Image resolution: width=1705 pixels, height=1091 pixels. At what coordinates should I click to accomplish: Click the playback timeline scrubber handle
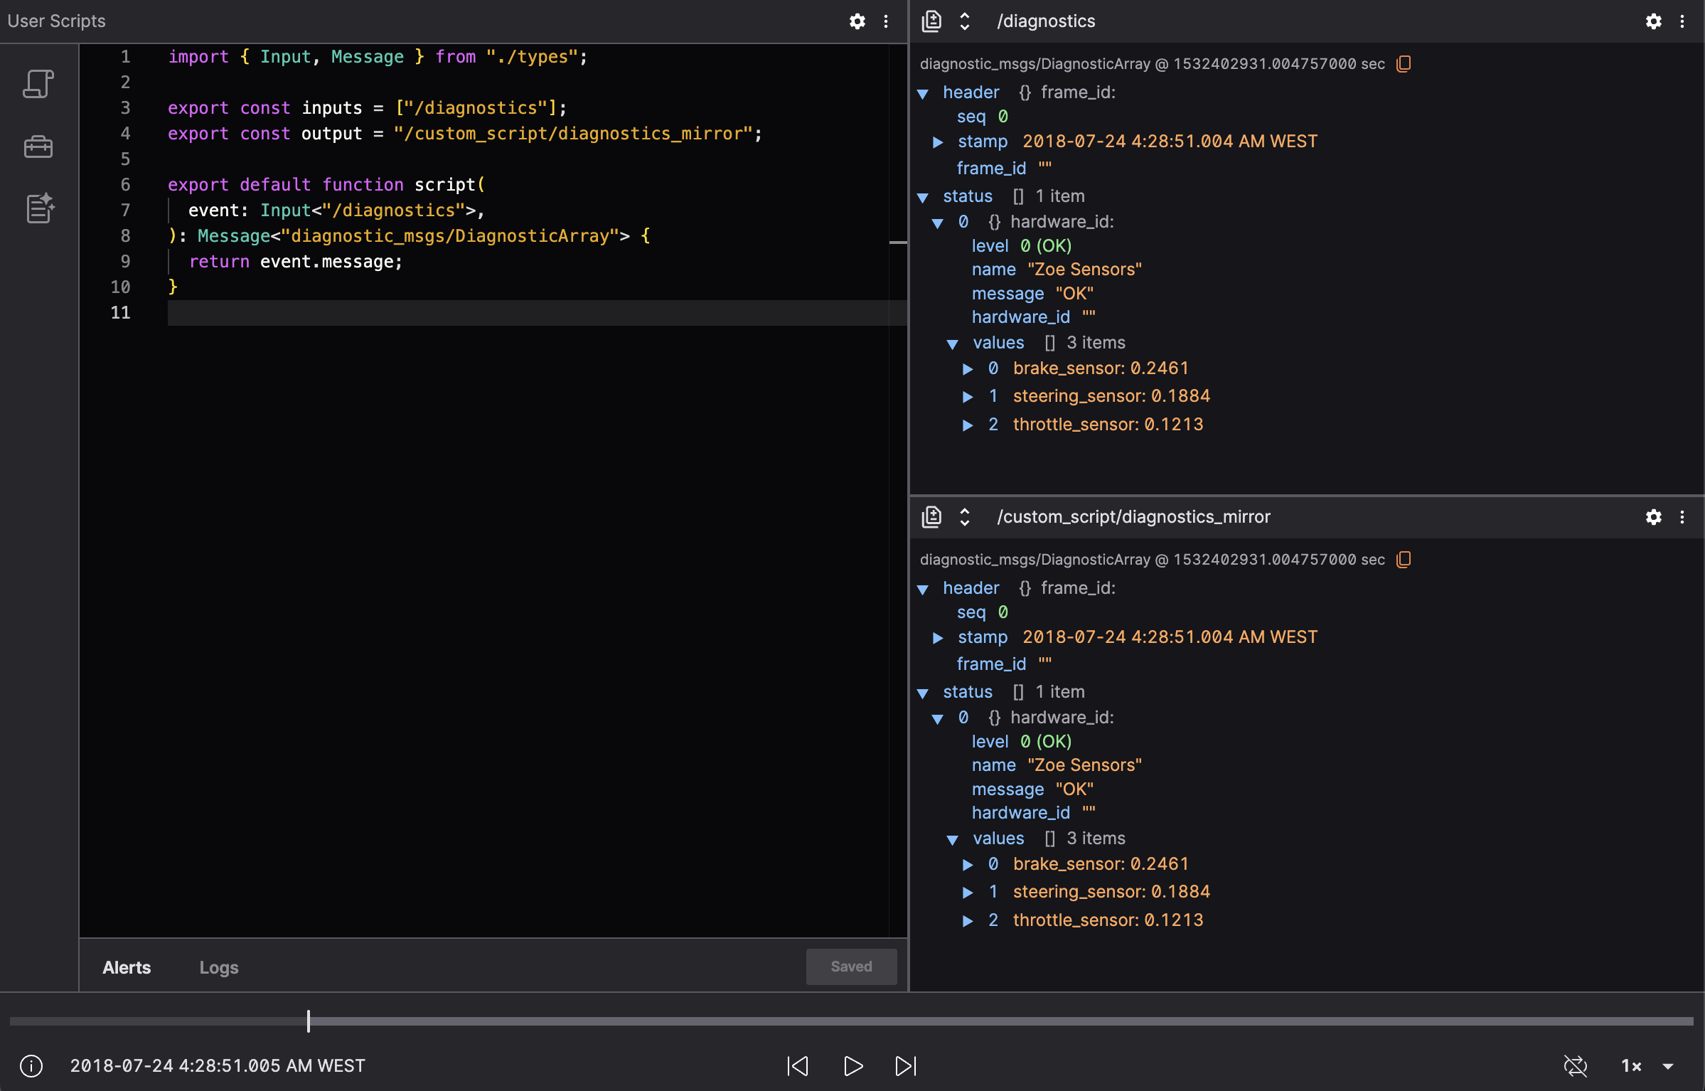[309, 1021]
